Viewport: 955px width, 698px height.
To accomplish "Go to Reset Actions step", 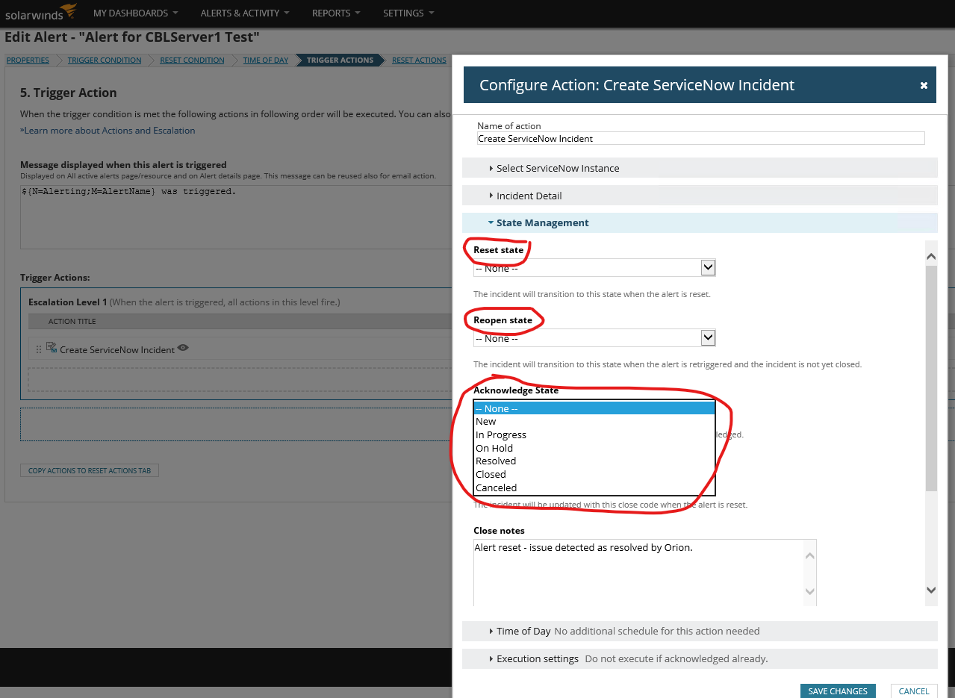I will pyautogui.click(x=419, y=60).
